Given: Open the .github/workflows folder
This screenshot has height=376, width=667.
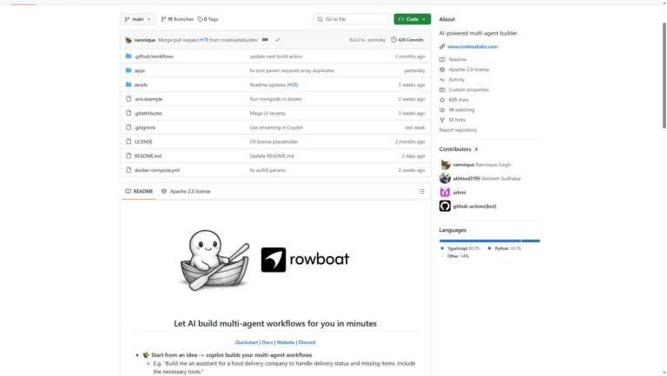Looking at the screenshot, I should [x=154, y=56].
